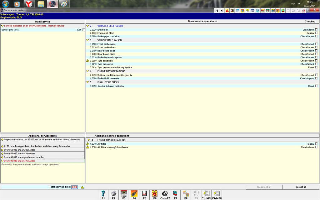320x200 pixels.
Task: Click warning triangle beside Air filter housing/pipes/hoses
Action: (88, 147)
